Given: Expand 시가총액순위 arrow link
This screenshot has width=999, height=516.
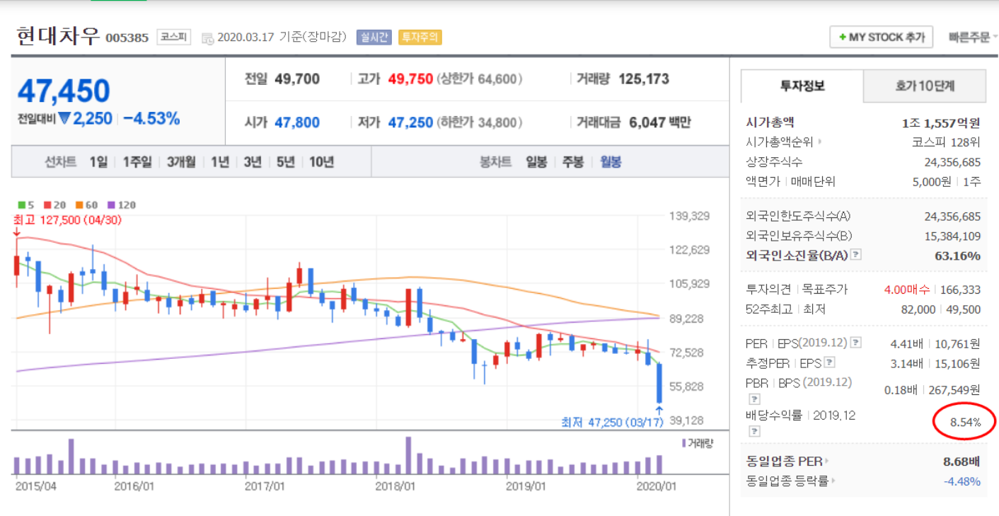Looking at the screenshot, I should [x=820, y=142].
